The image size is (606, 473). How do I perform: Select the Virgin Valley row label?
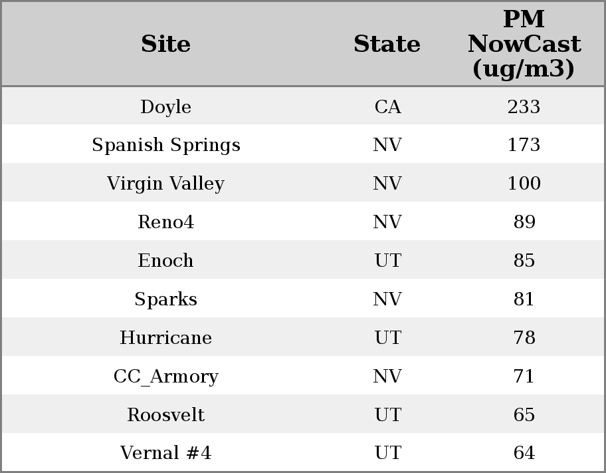pyautogui.click(x=165, y=184)
